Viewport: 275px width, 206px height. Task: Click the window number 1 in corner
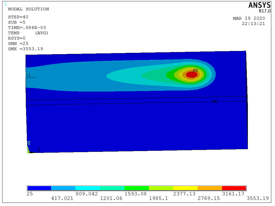point(6,4)
